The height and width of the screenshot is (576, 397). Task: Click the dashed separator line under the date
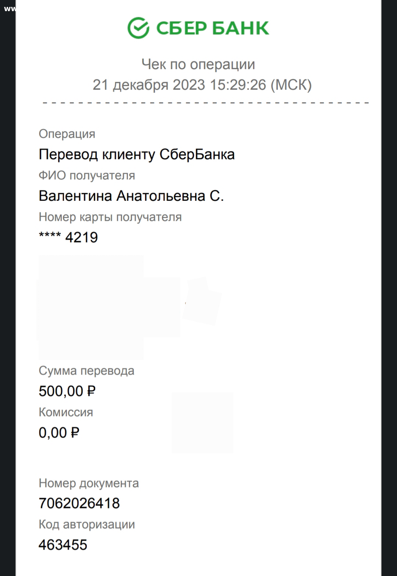click(206, 103)
